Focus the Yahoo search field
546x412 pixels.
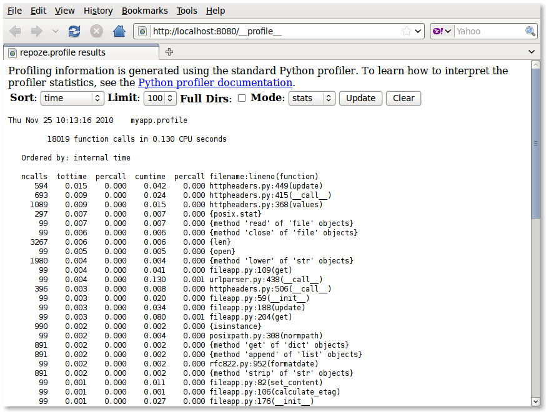coord(490,31)
